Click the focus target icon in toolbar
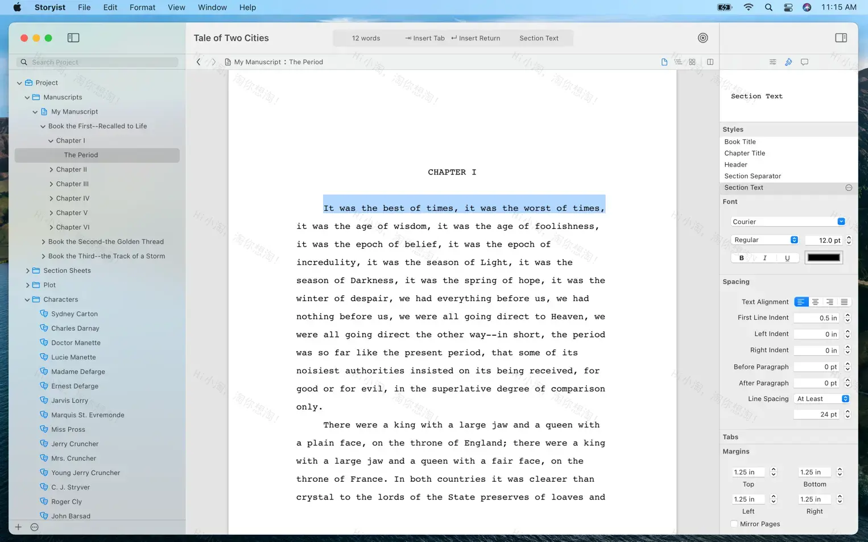 click(x=702, y=37)
